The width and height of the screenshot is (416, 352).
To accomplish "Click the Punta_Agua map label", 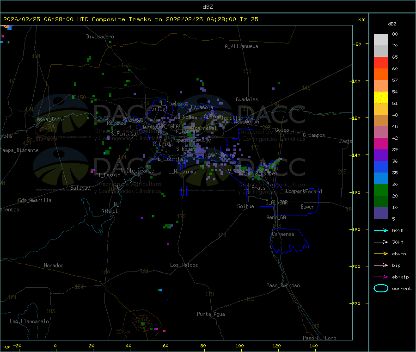I will (211, 314).
